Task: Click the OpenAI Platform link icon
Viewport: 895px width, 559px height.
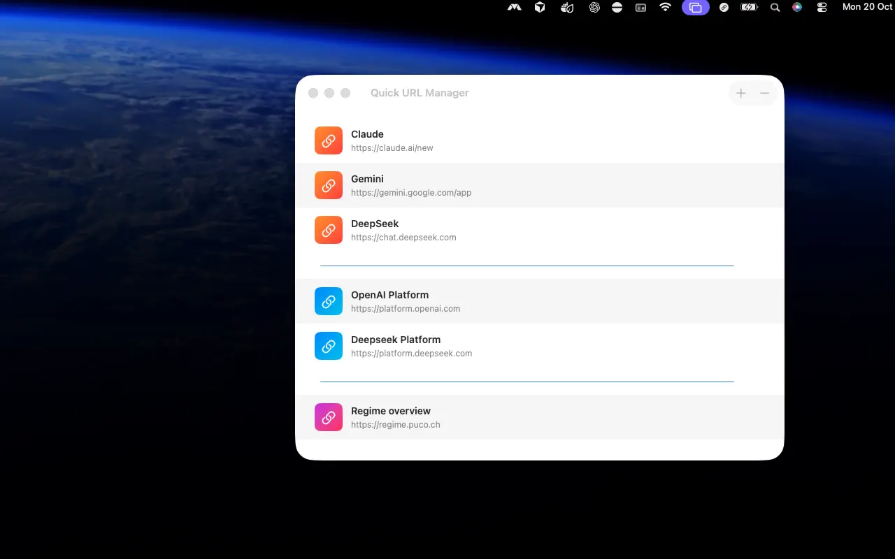Action: (328, 301)
